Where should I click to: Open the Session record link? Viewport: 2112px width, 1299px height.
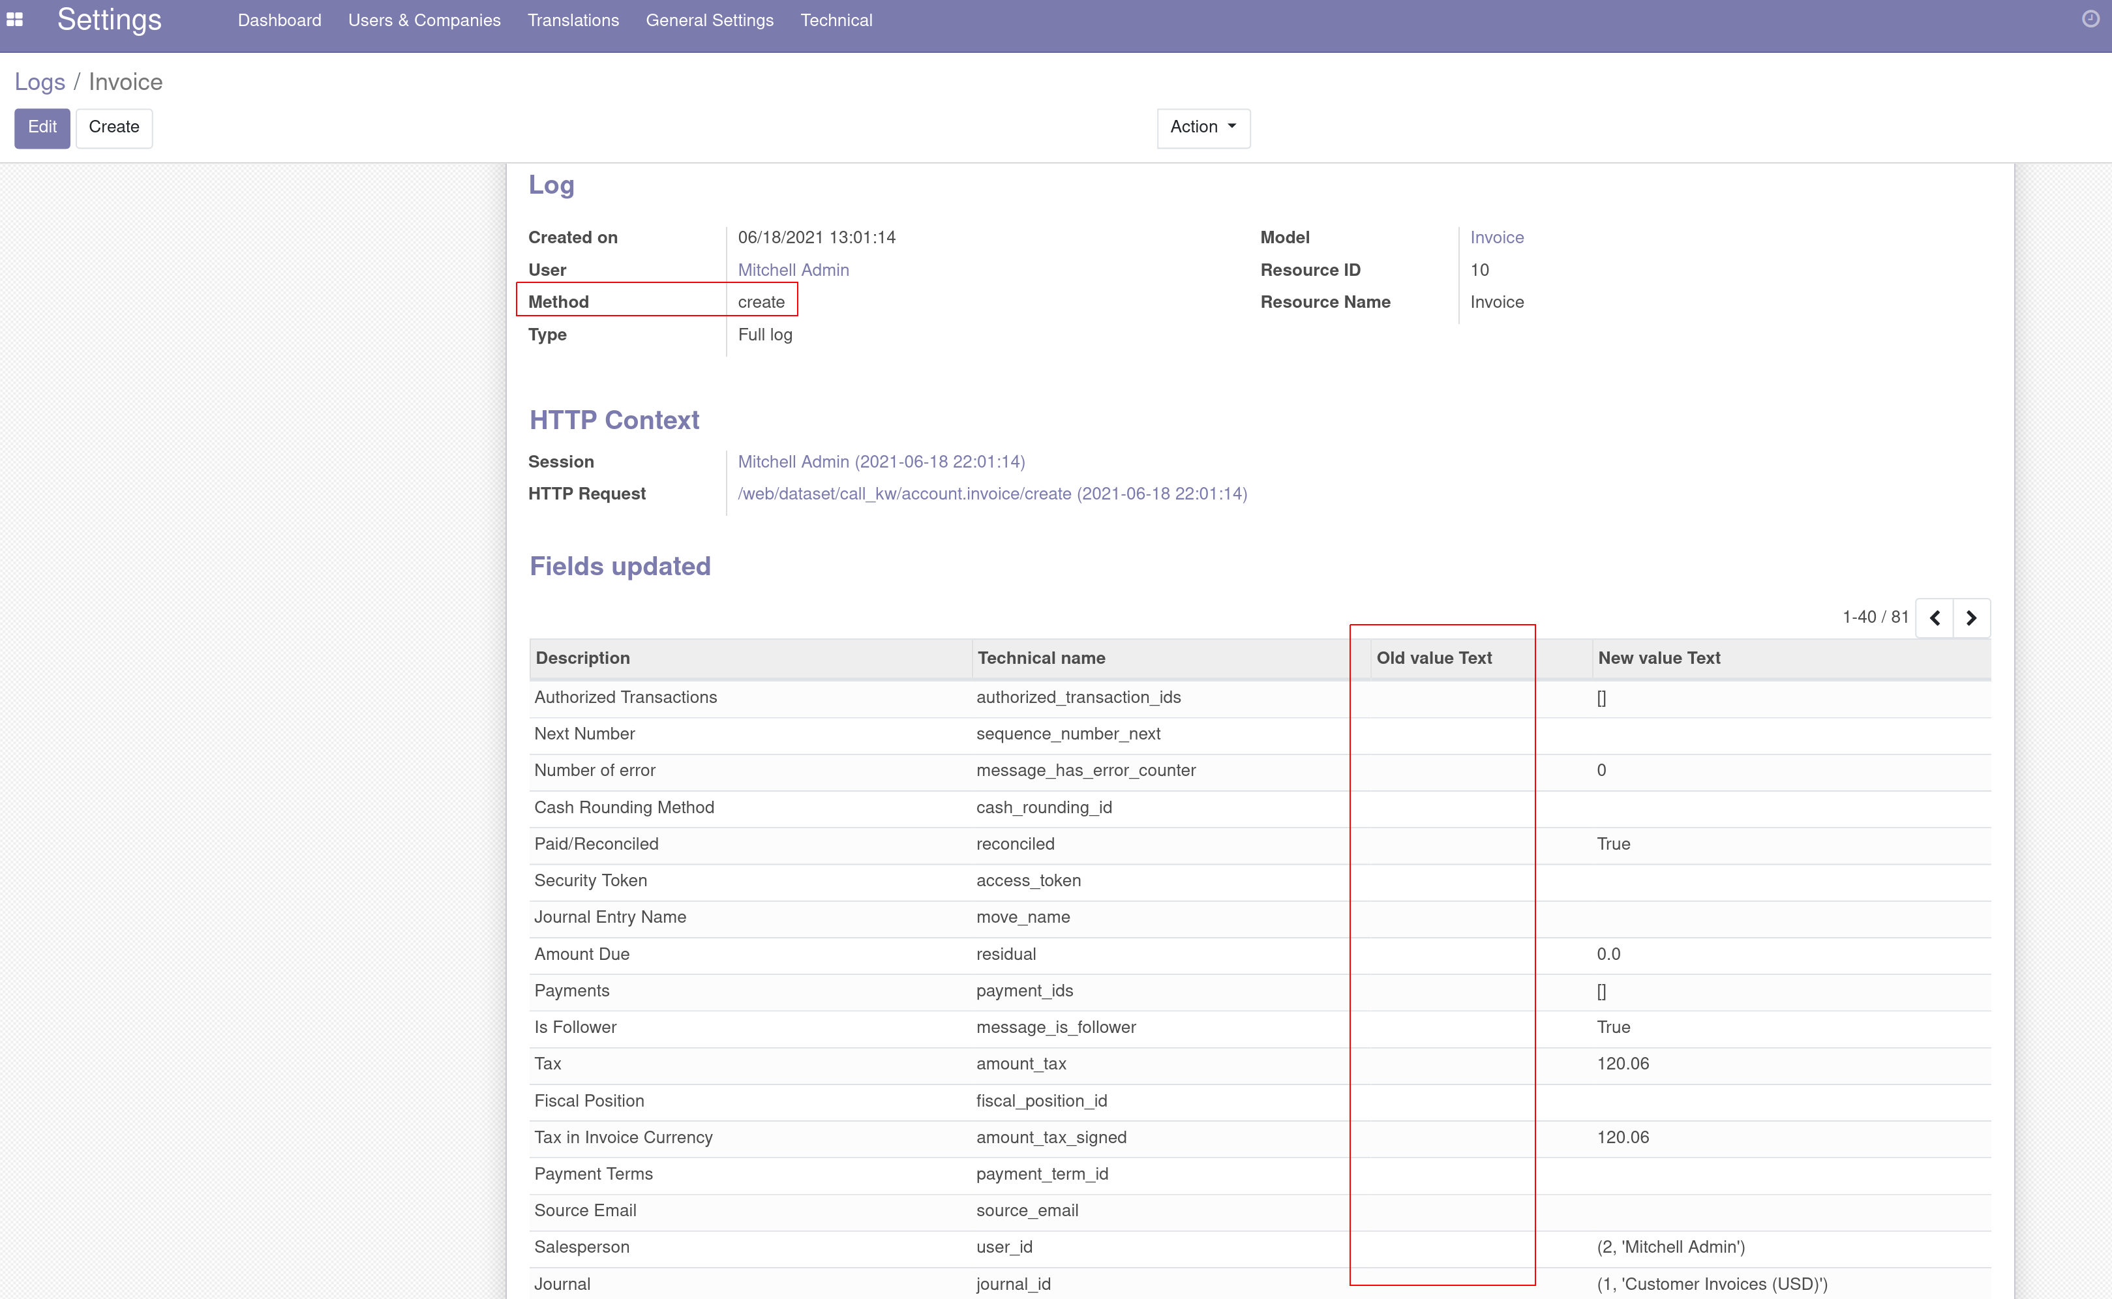click(x=882, y=461)
